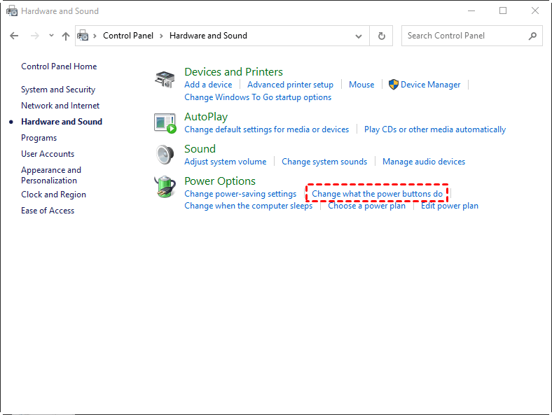Viewport: 552px width, 415px height.
Task: Focus the Search Control Panel field
Action: pyautogui.click(x=471, y=36)
